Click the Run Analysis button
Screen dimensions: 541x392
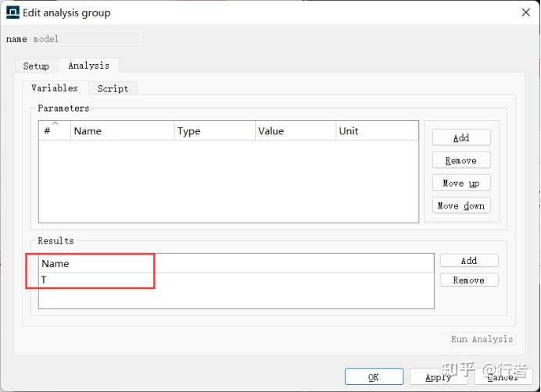tap(482, 339)
